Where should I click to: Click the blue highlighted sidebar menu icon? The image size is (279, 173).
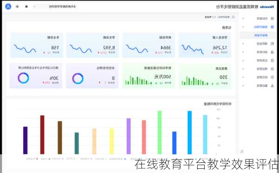pos(272,27)
